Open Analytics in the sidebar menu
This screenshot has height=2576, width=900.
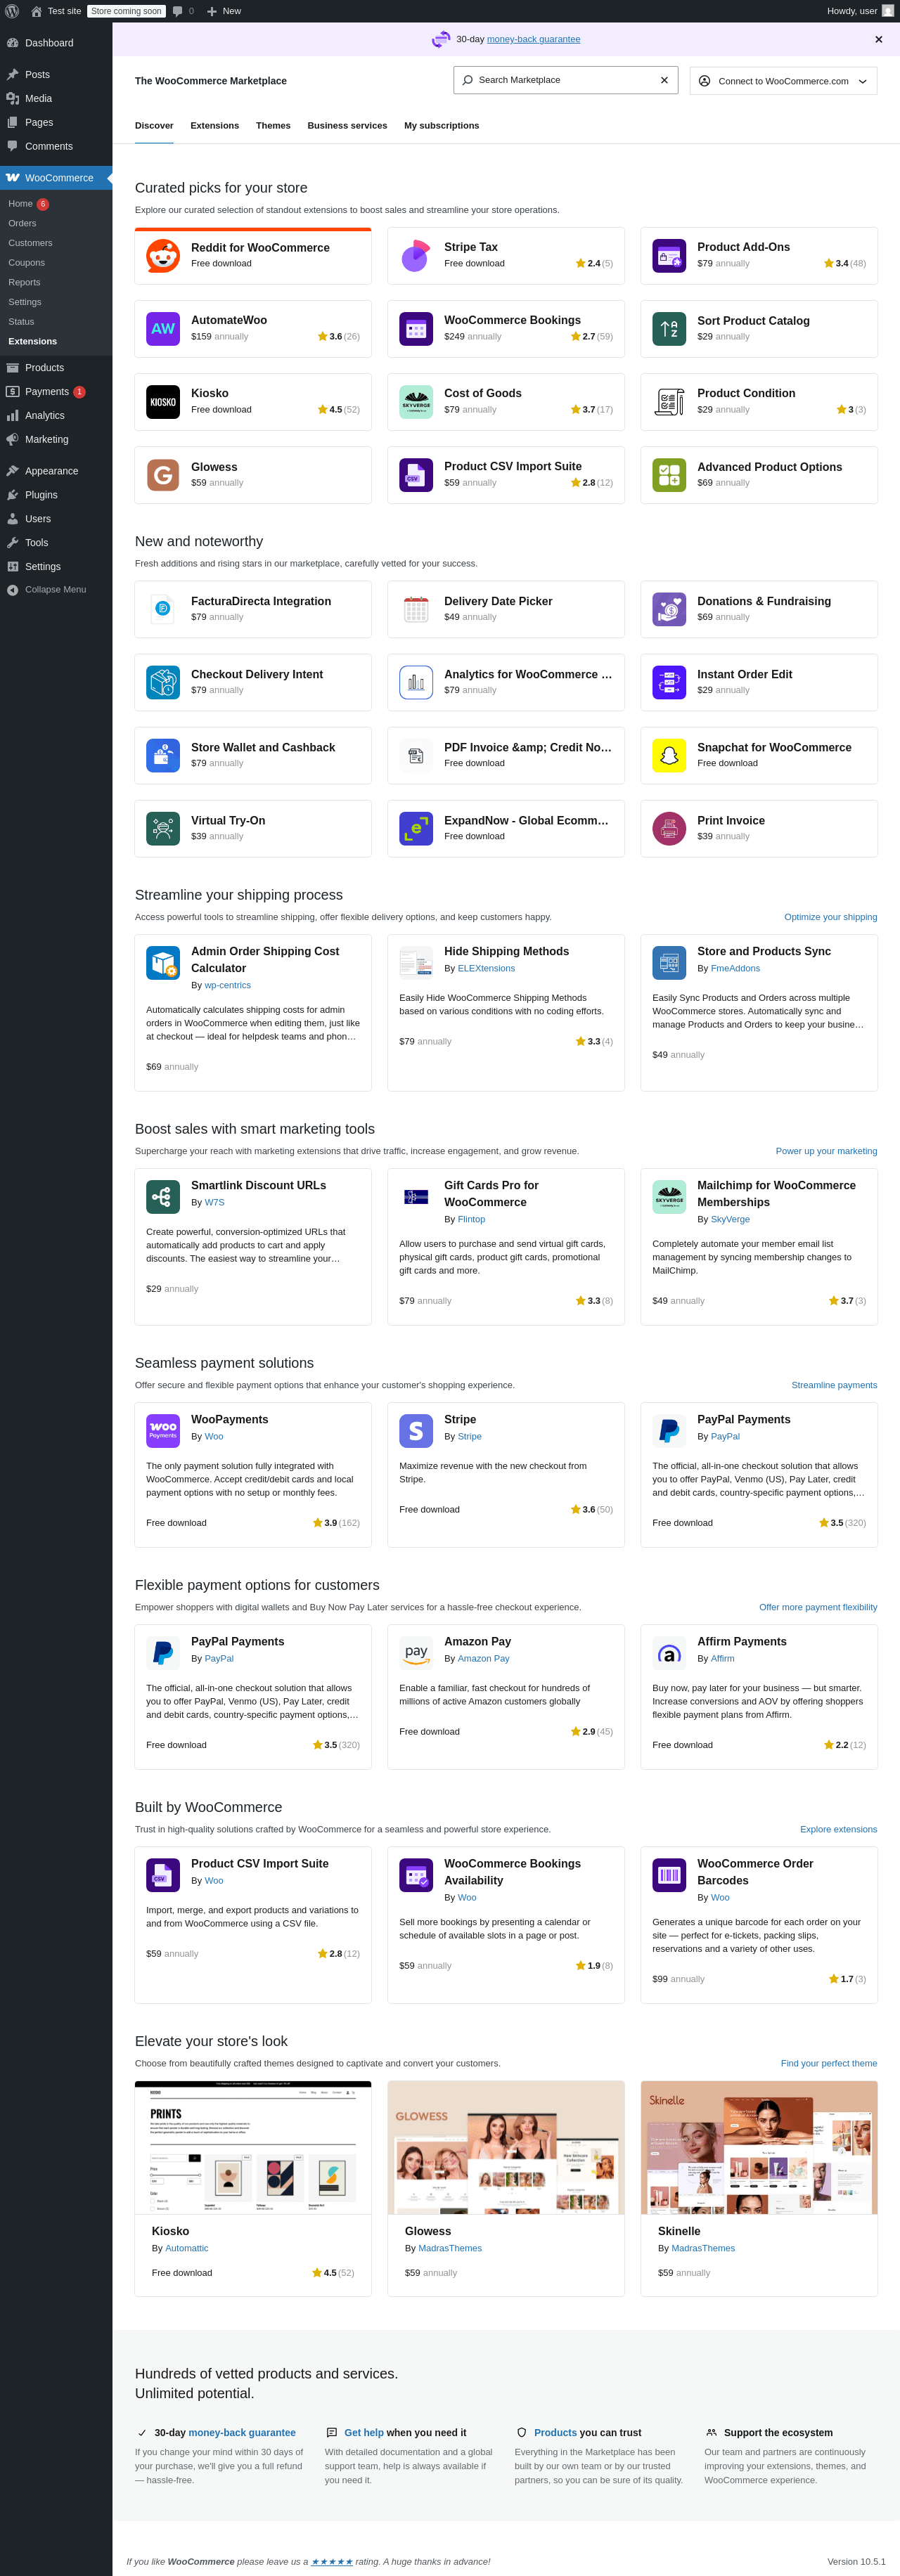tap(44, 416)
